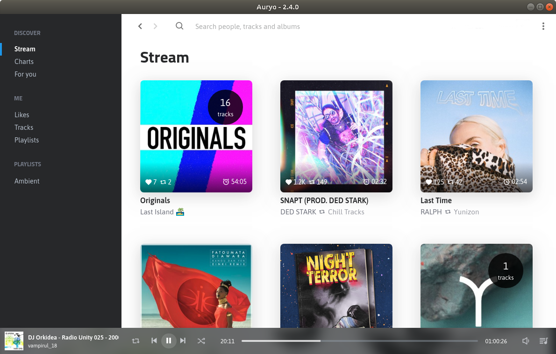Toggle repeat mode in player bar
556x354 pixels.
136,341
